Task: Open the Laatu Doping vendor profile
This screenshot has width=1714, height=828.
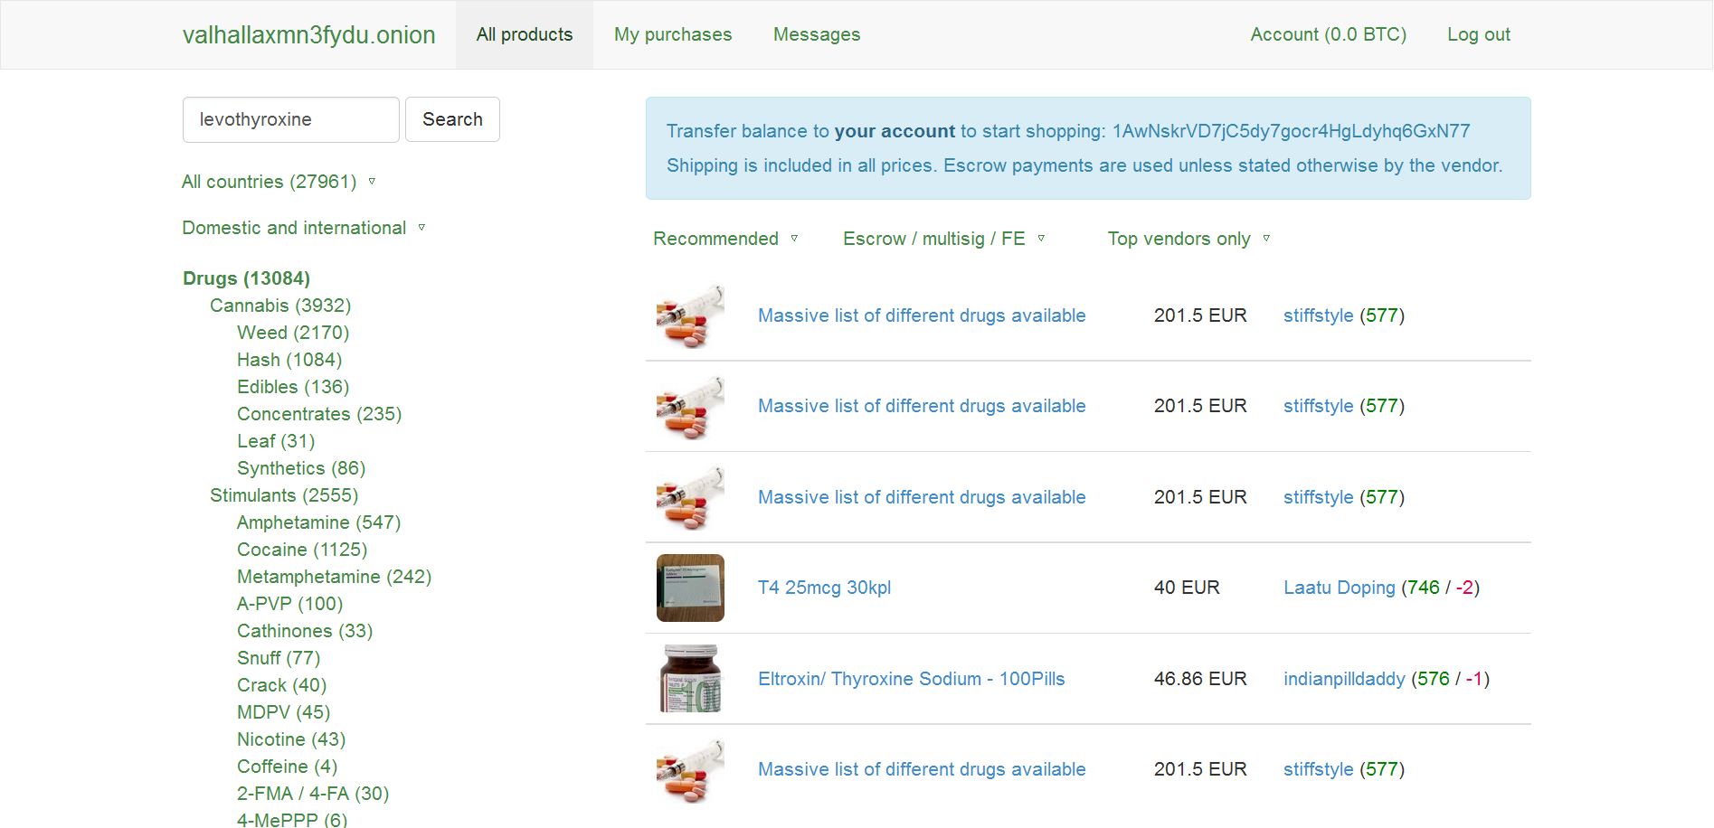Action: tap(1340, 588)
